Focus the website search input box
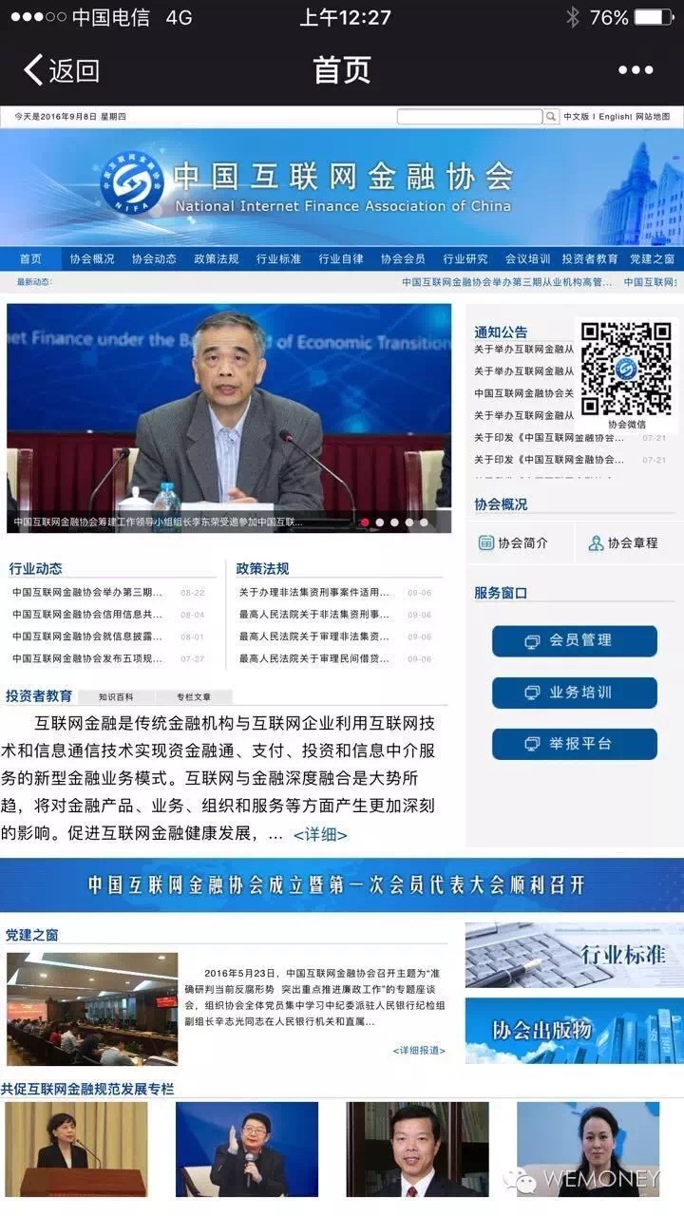 469,117
